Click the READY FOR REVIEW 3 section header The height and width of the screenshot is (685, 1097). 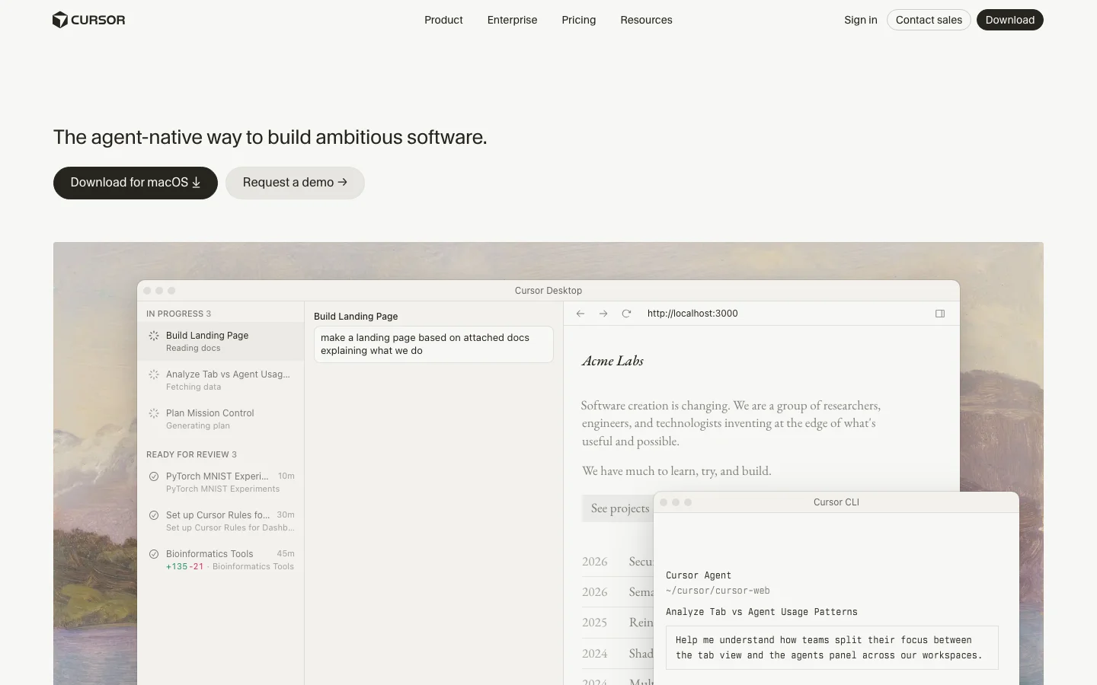[x=191, y=454]
